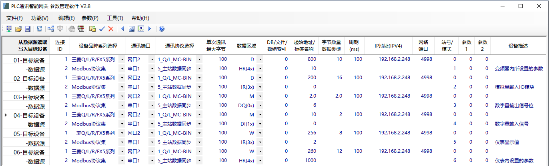Click start address 260 in 06-目标设备 row
The height and width of the screenshot is (166, 549).
304,151
